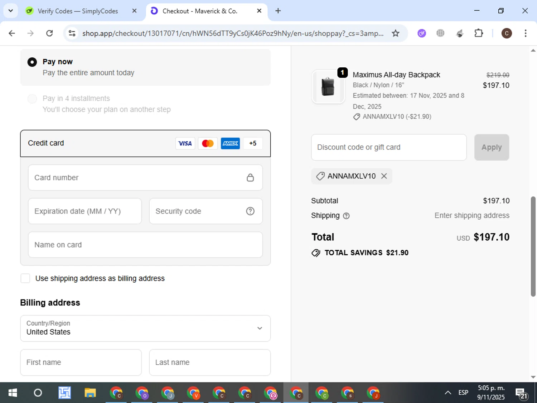Click the dark bird extension icon
The width and height of the screenshot is (537, 403).
[460, 33]
